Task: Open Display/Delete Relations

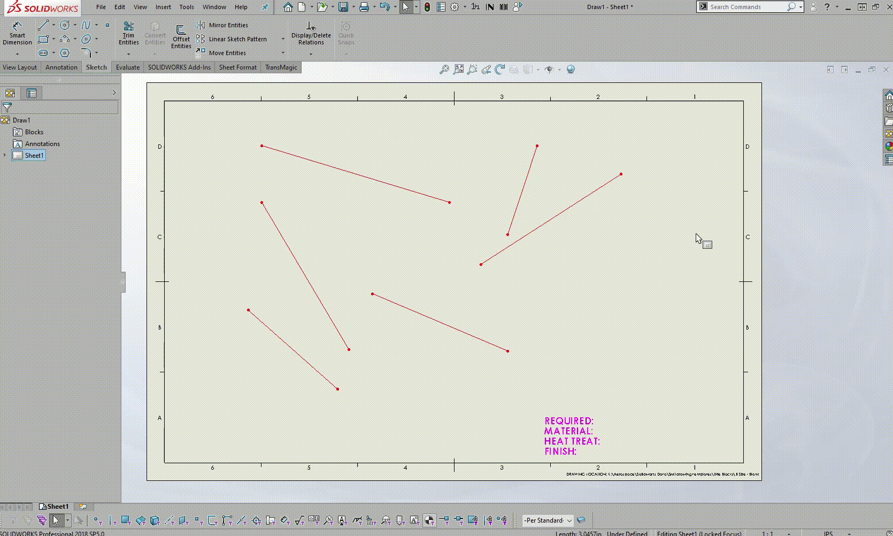Action: click(x=311, y=33)
